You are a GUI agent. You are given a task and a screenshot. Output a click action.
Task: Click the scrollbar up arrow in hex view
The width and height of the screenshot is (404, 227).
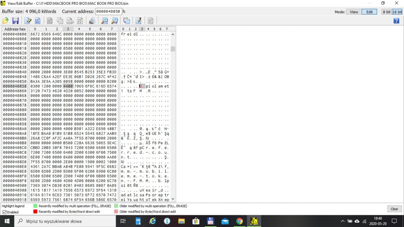coord(173,34)
